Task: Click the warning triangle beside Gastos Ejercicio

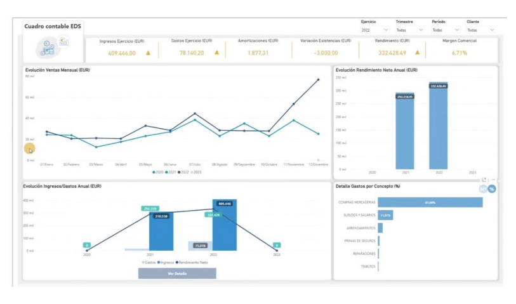Action: 216,52
